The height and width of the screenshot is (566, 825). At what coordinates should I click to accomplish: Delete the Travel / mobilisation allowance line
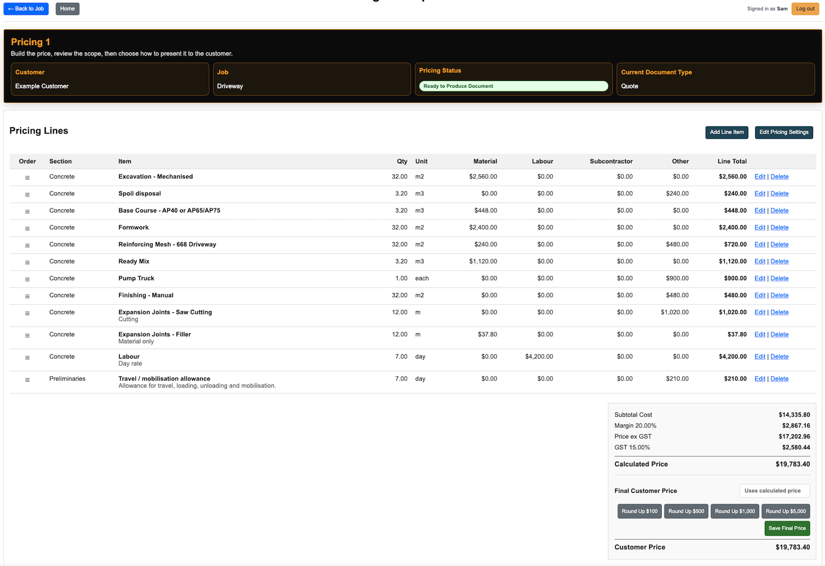pyautogui.click(x=779, y=379)
